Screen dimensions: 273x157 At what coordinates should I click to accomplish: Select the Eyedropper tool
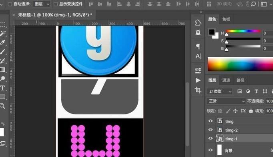click(x=3, y=42)
